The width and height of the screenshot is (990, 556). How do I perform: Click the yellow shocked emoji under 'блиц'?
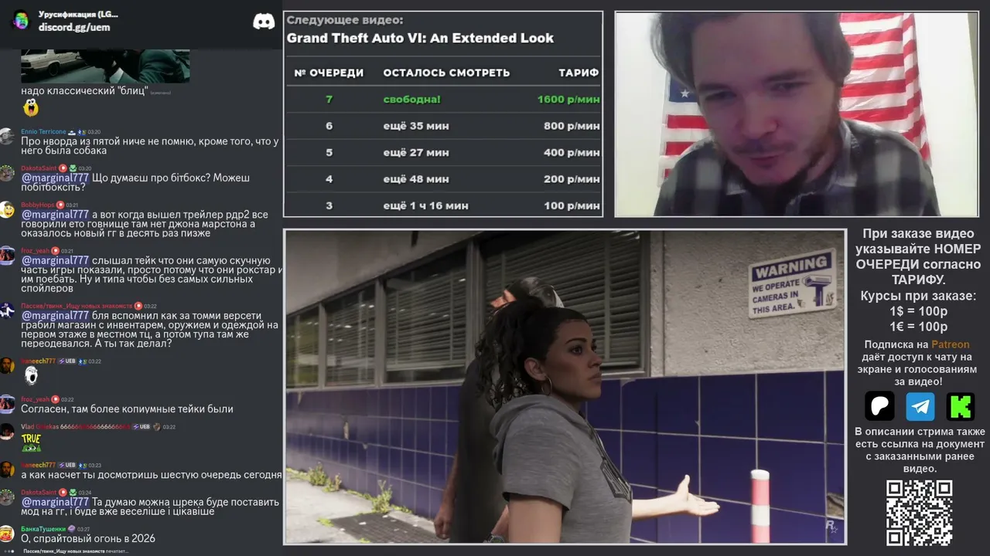31,108
